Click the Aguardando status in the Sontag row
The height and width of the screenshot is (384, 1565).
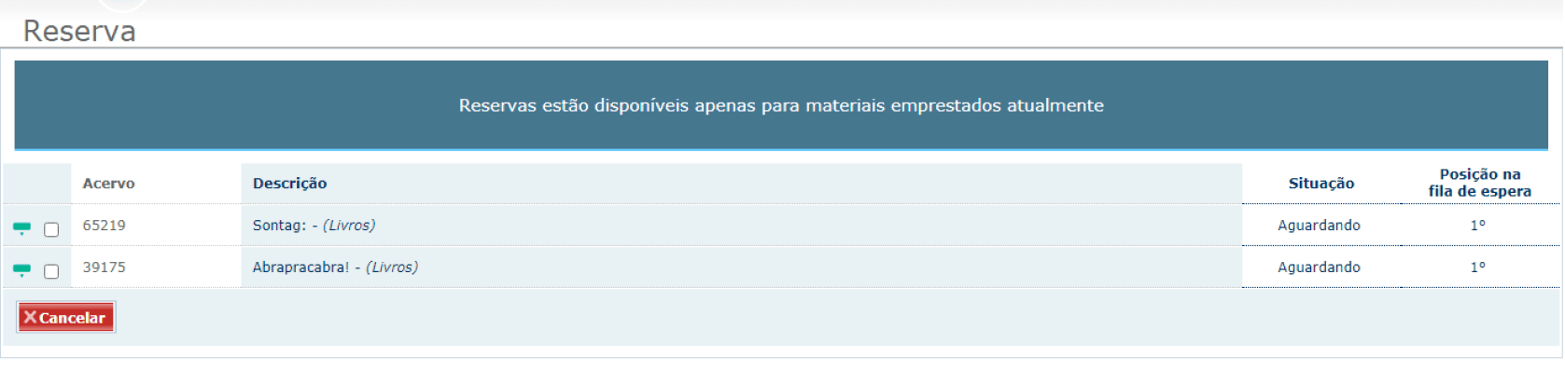click(1319, 226)
